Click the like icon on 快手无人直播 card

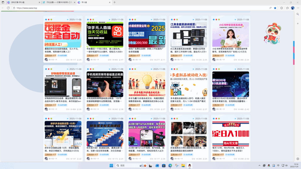point(119,60)
